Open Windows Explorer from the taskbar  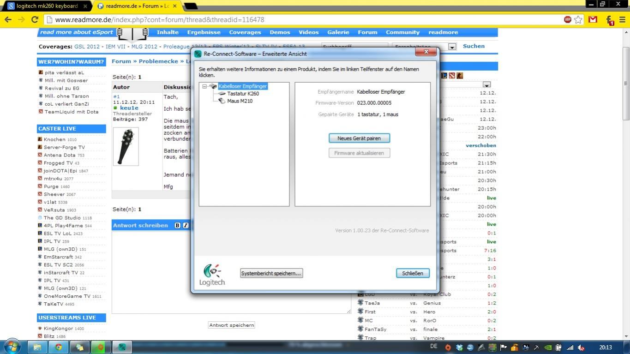point(37,347)
